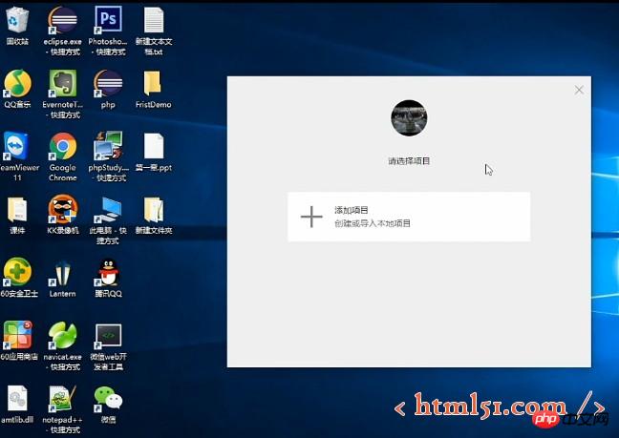Select the 腾讯QQ penguin icon

tap(107, 272)
